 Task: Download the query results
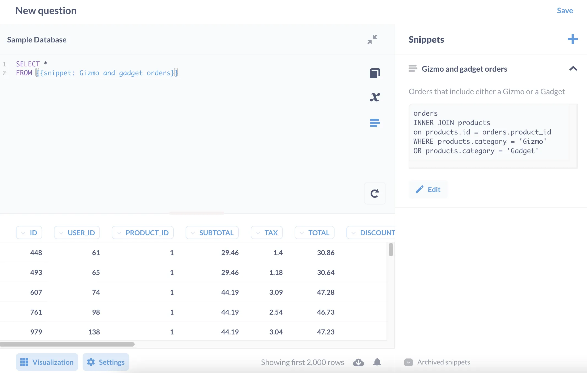(358, 362)
